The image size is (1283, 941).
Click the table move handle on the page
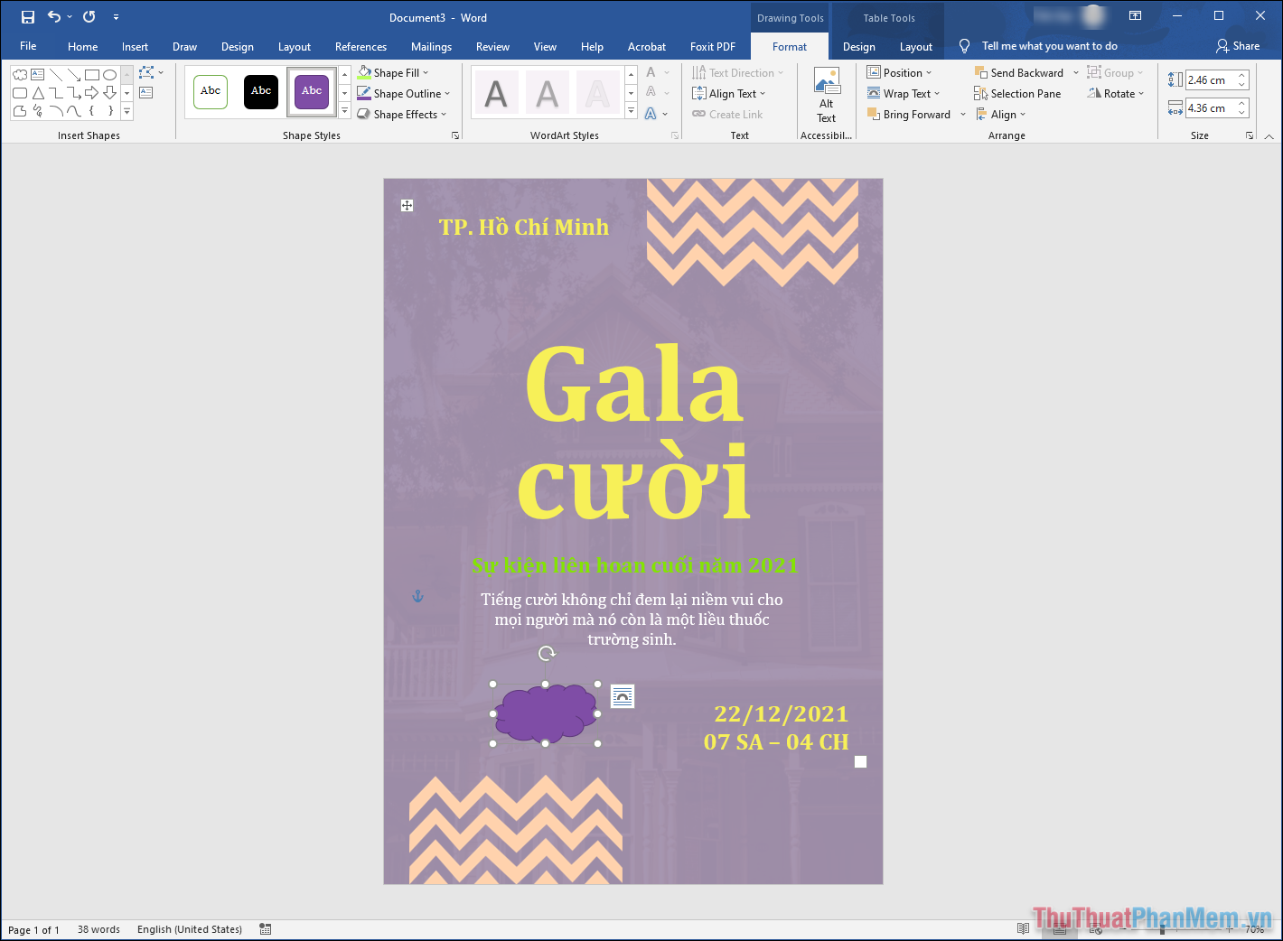[407, 206]
